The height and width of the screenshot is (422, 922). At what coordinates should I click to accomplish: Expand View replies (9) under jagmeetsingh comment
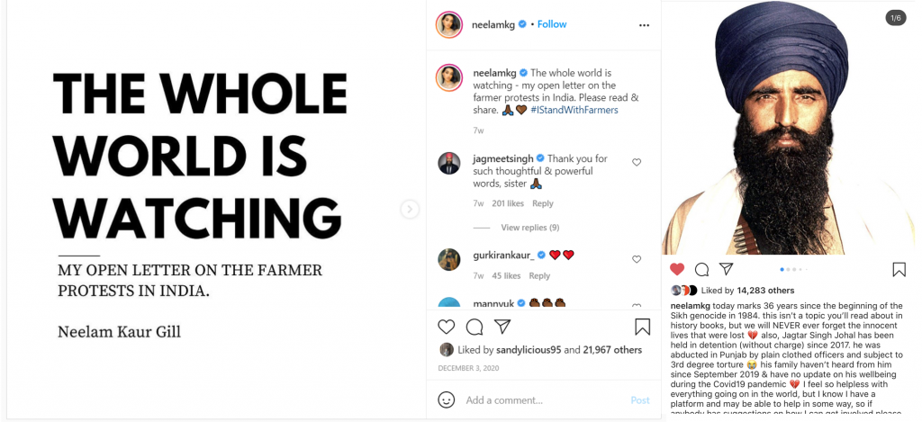click(529, 228)
